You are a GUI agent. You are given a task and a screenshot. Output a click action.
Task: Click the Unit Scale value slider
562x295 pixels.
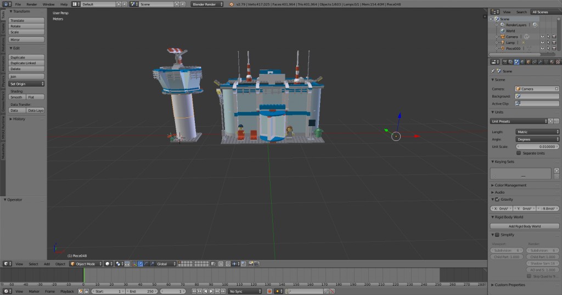click(x=537, y=146)
